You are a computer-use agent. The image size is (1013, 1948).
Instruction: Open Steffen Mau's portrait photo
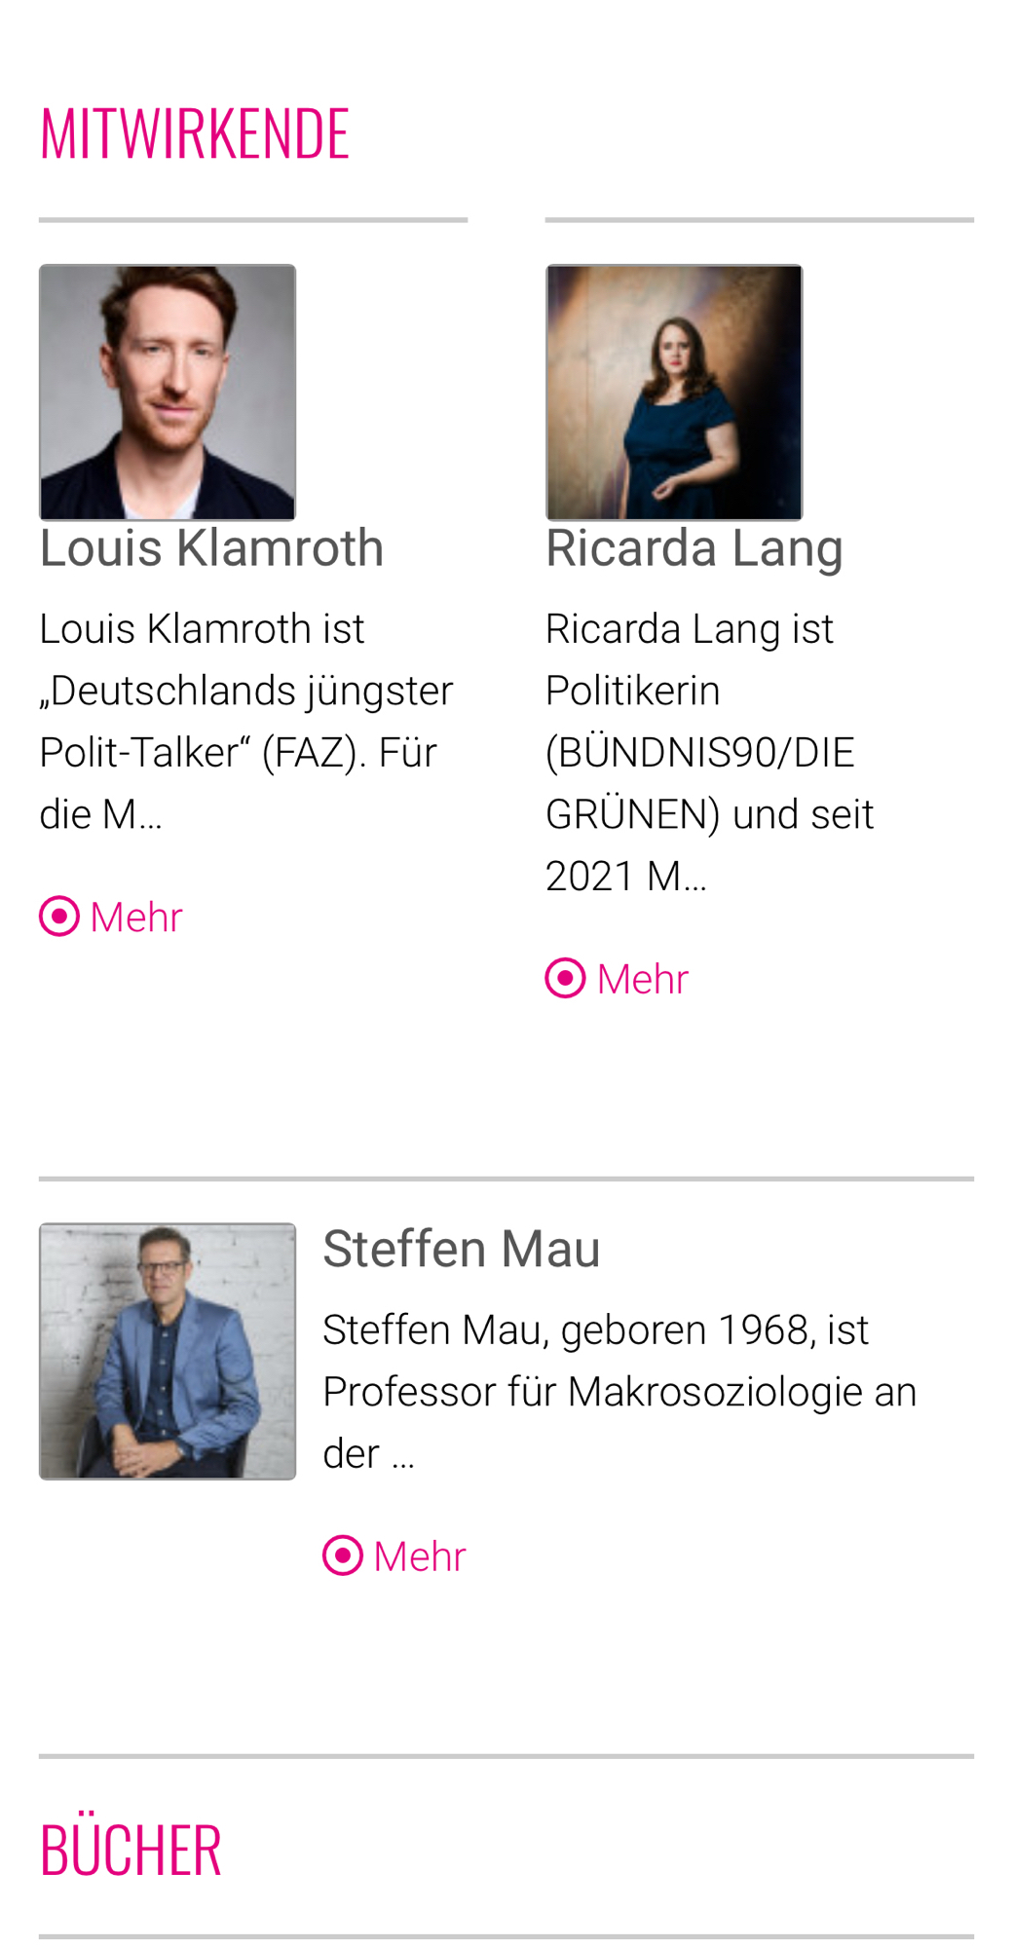coord(168,1351)
